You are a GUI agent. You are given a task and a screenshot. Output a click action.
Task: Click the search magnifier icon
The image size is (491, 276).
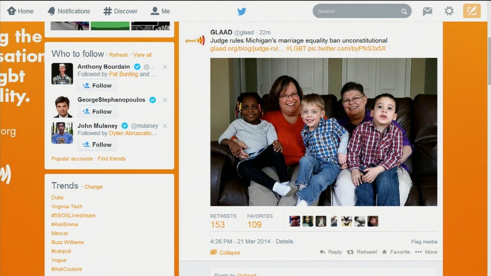[x=404, y=12]
